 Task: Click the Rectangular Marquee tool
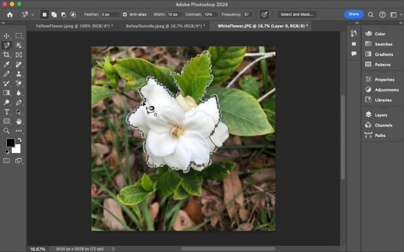click(19, 35)
